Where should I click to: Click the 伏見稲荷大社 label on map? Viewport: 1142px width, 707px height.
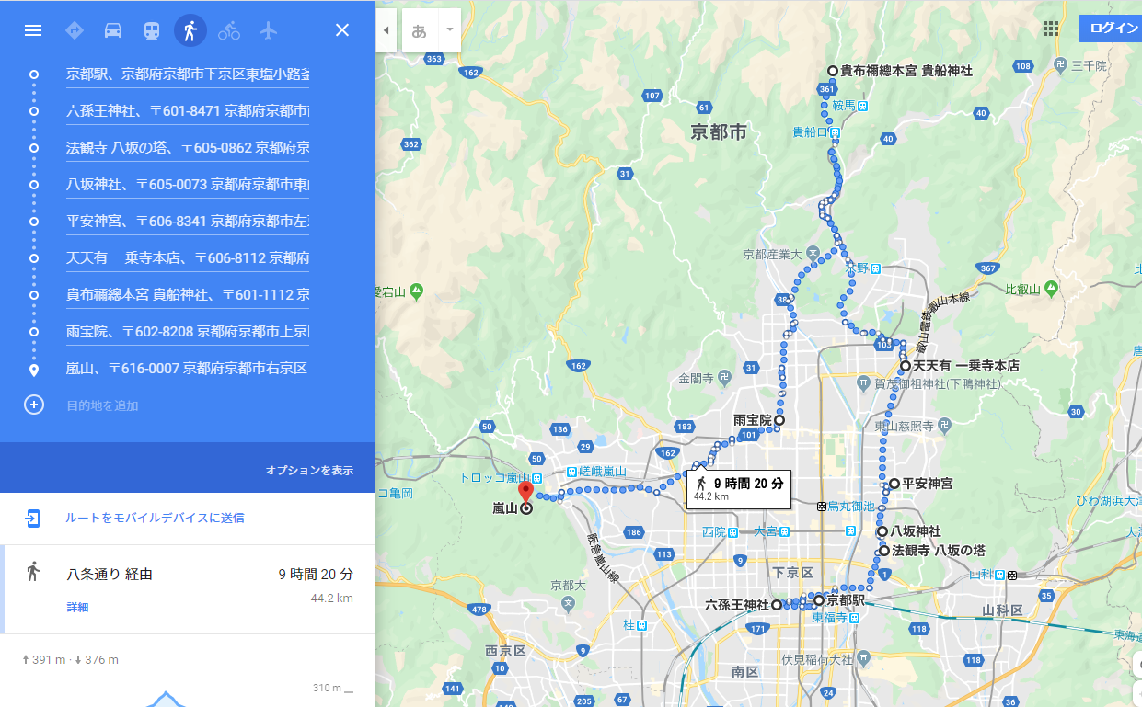tap(817, 659)
